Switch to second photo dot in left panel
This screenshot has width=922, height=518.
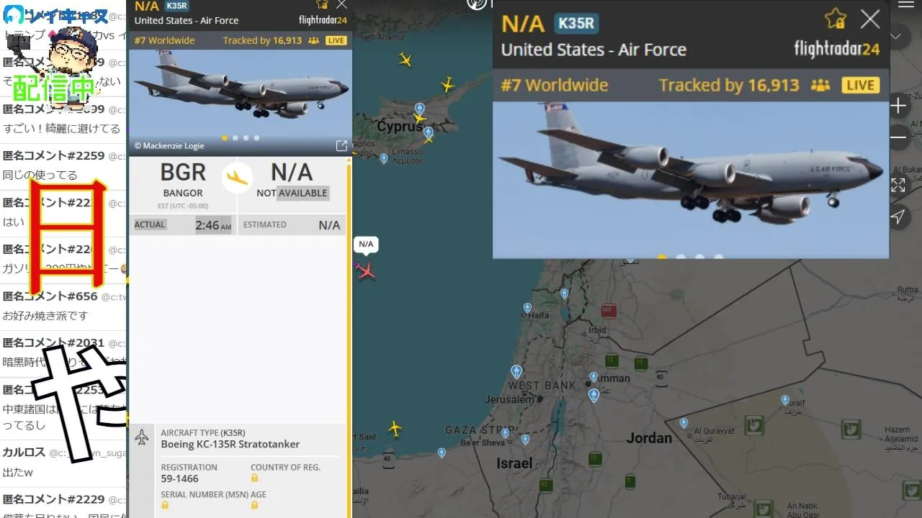pos(236,137)
